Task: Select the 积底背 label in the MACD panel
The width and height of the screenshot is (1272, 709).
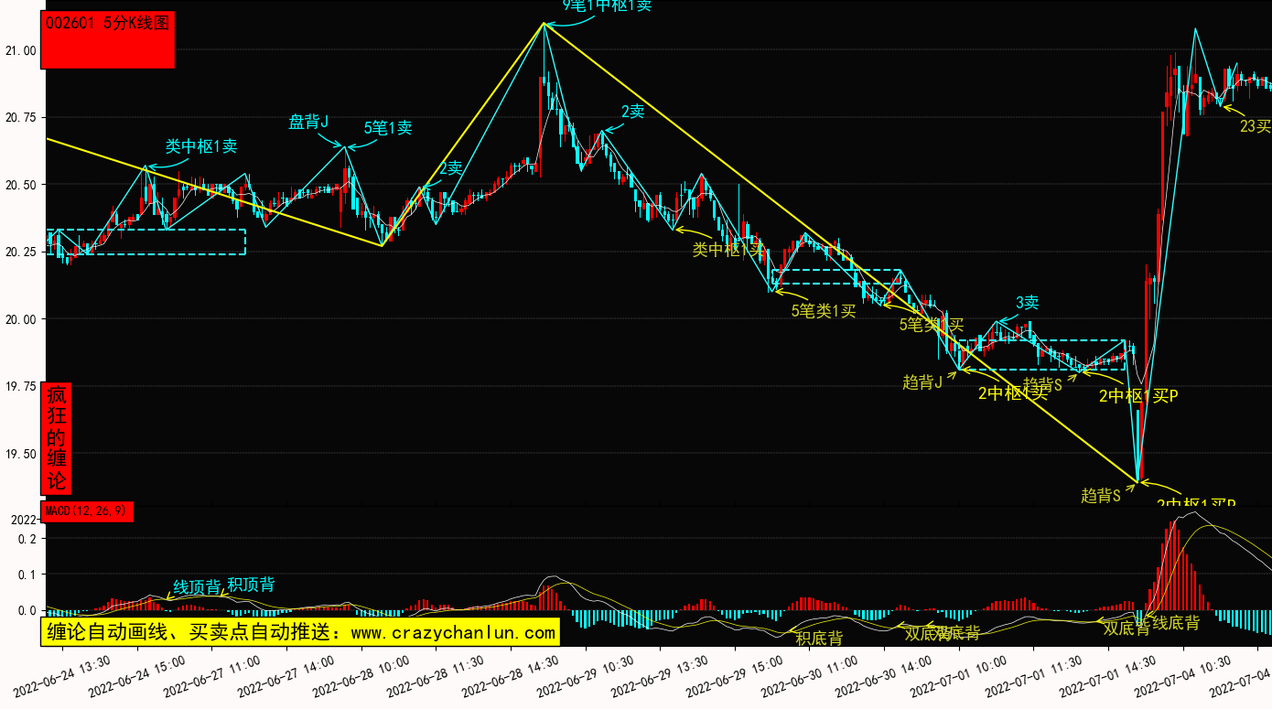Action: 819,639
